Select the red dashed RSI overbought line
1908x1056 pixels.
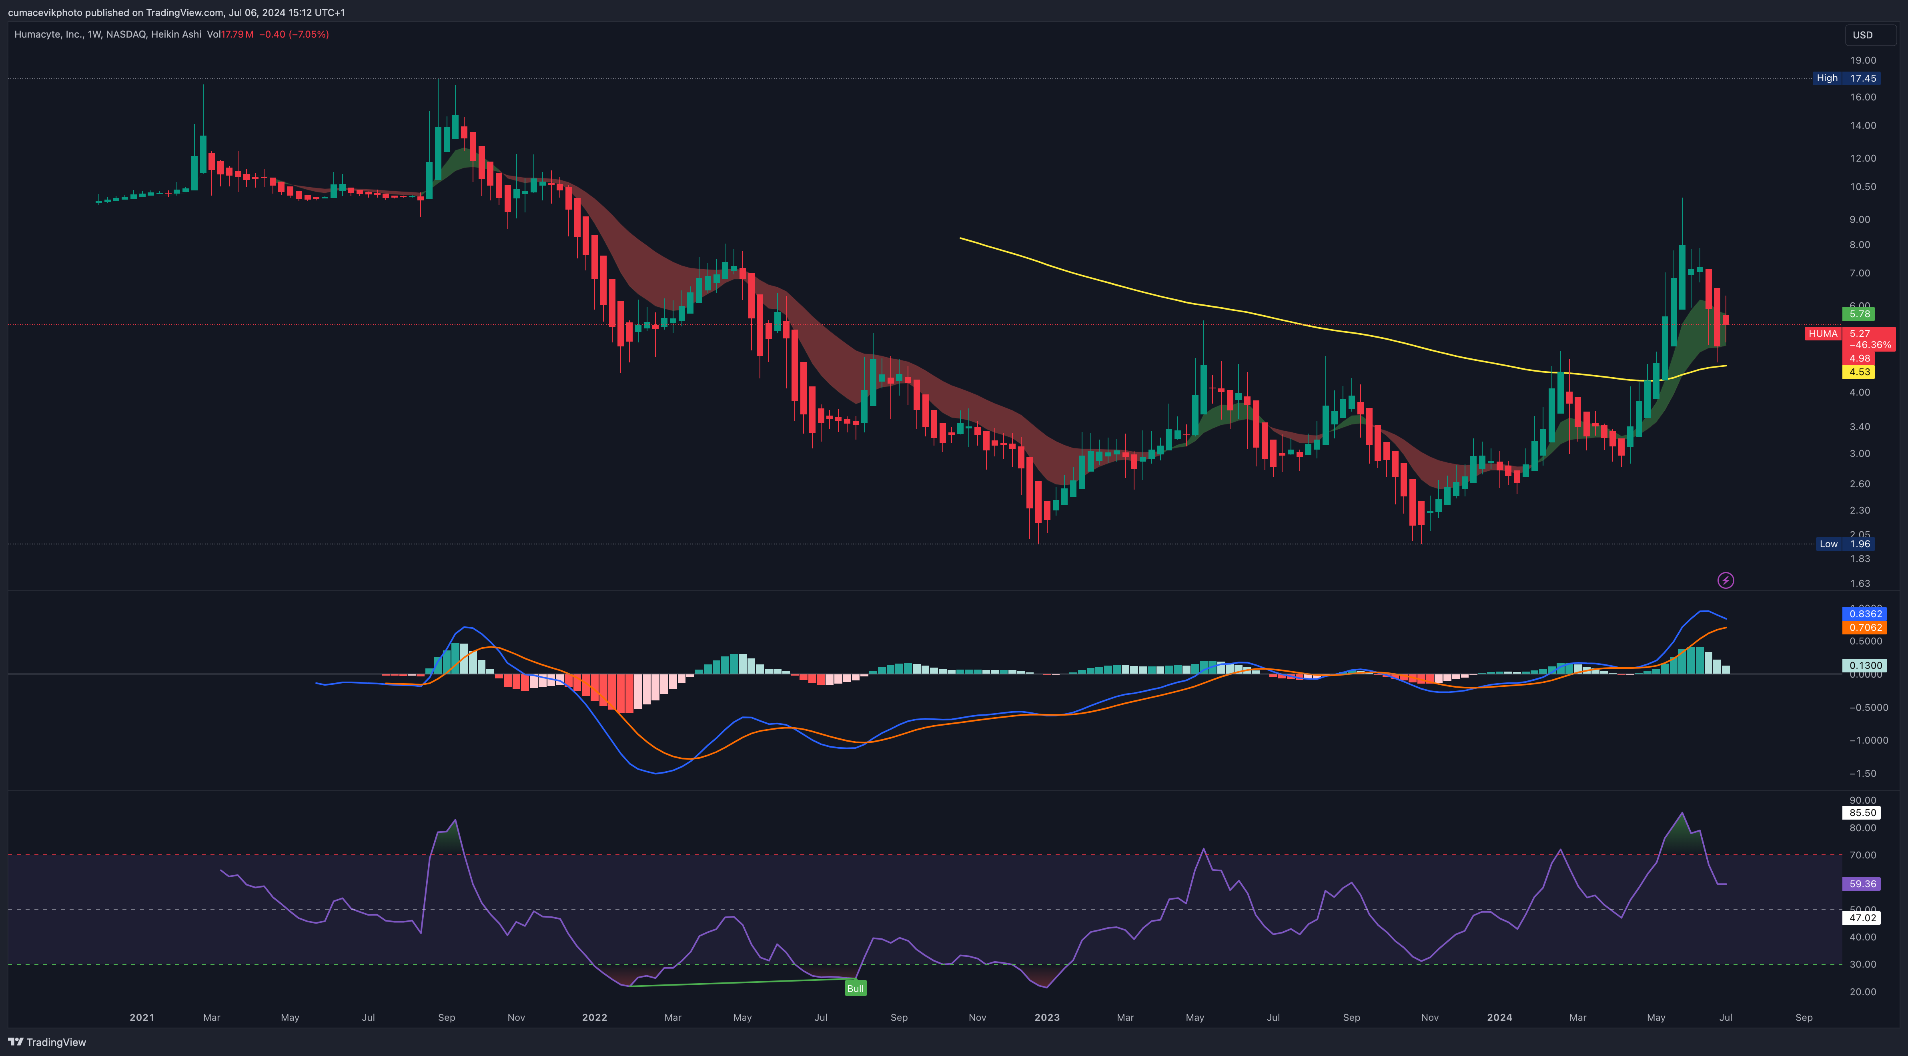click(x=924, y=854)
